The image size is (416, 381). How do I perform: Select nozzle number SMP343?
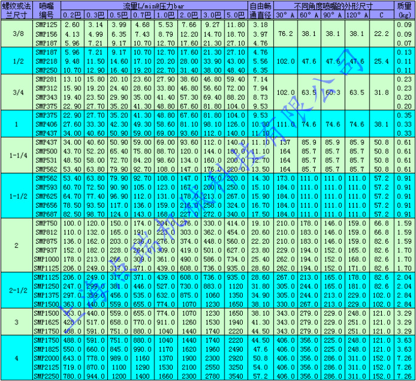point(47,97)
